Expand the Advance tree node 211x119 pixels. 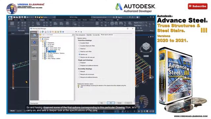click(41, 39)
